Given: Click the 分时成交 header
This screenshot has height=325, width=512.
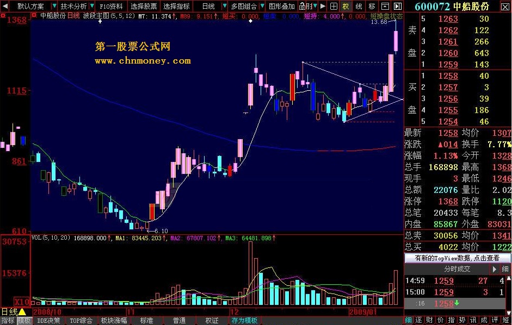Looking at the screenshot, I should click(x=457, y=269).
